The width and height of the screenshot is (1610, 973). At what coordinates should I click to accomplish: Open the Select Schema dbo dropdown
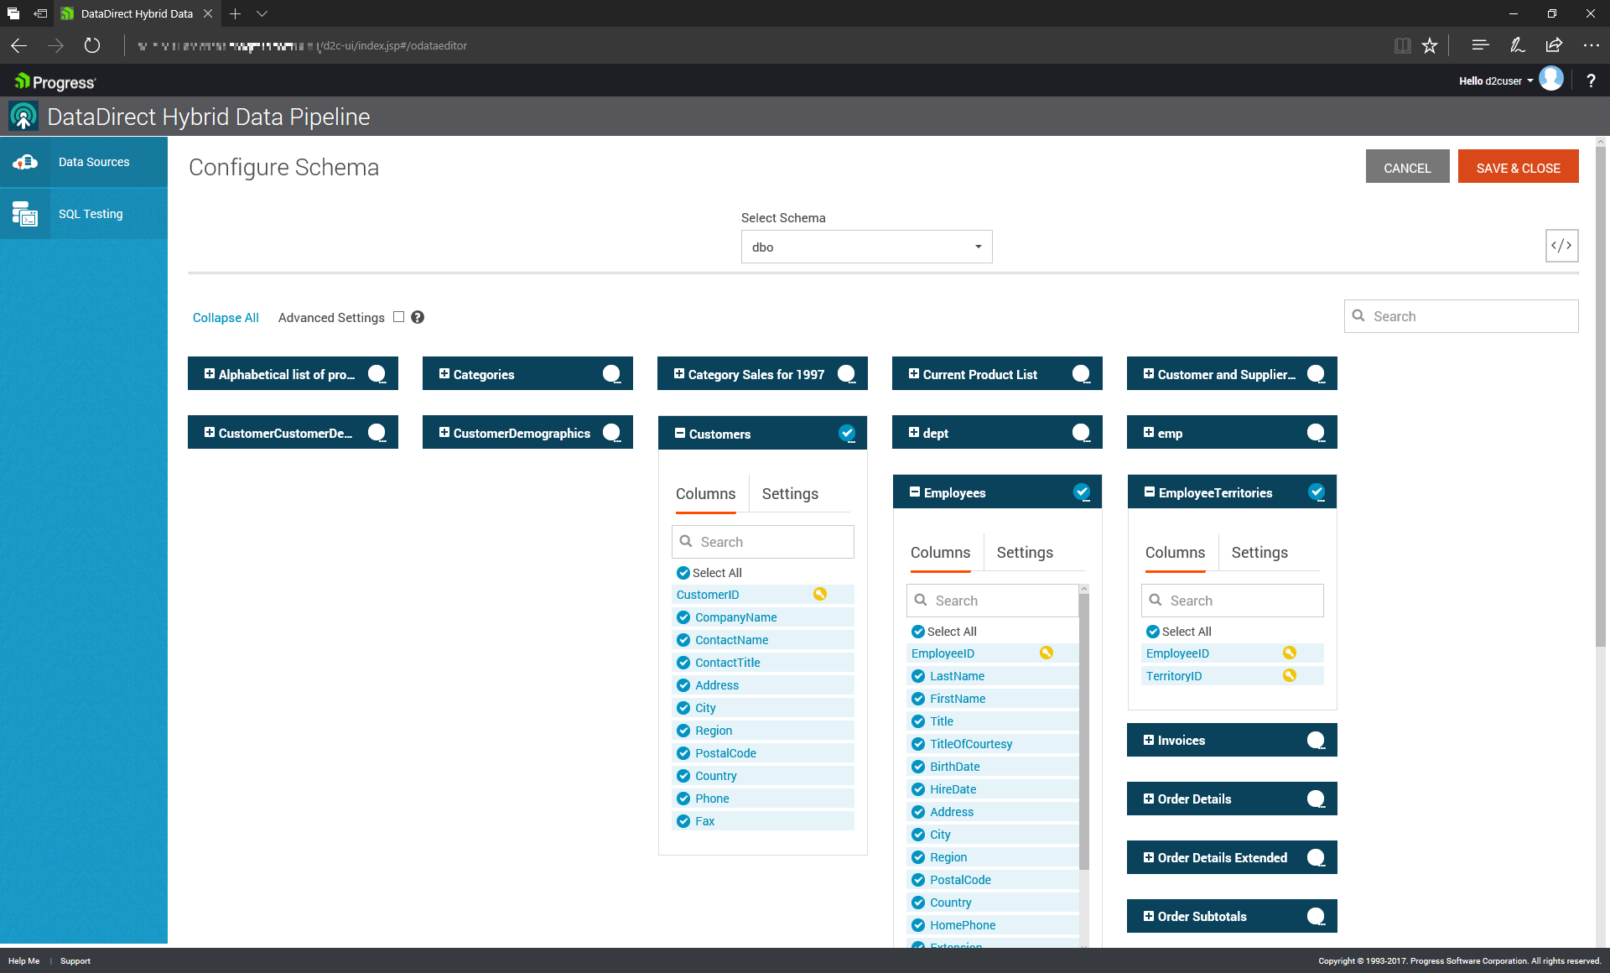pos(866,247)
